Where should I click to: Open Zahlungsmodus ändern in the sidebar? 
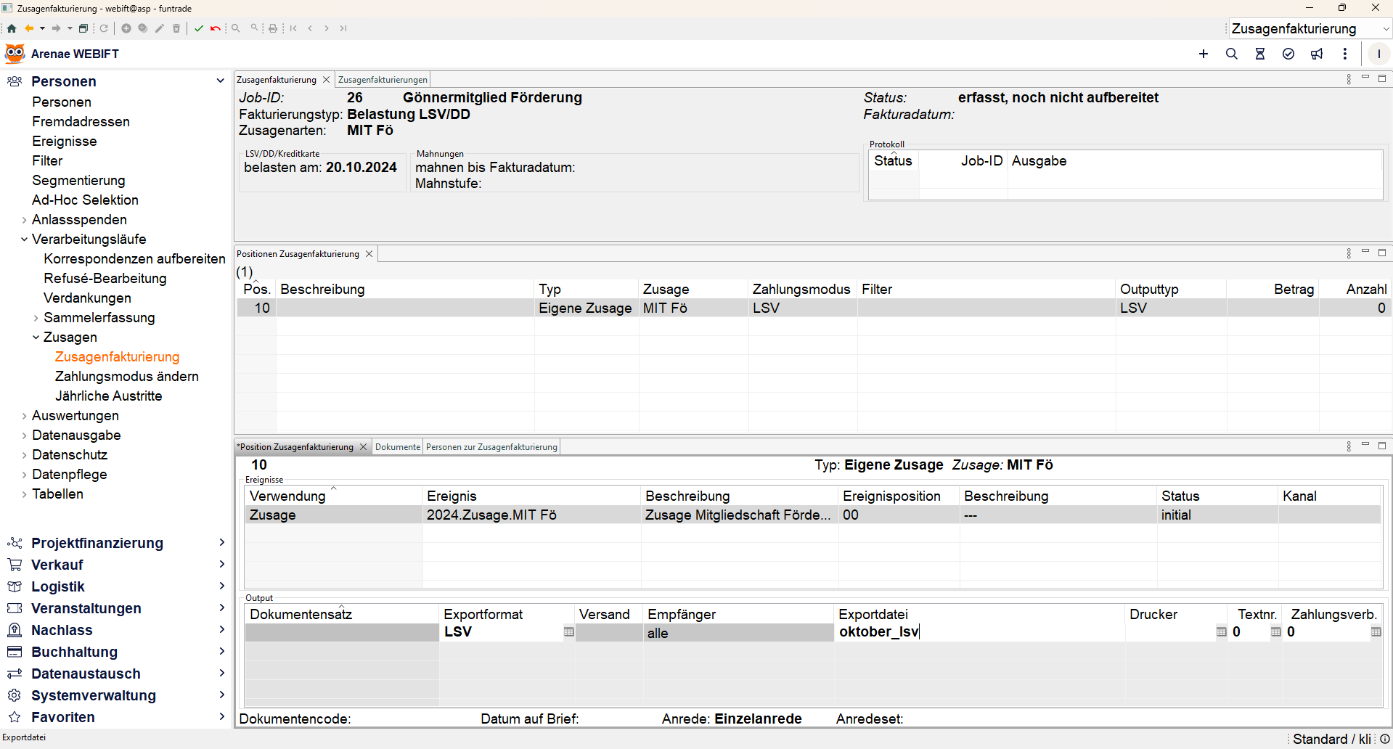(126, 377)
